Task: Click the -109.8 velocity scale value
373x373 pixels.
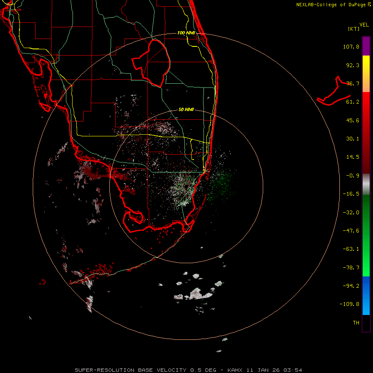Action: [349, 304]
